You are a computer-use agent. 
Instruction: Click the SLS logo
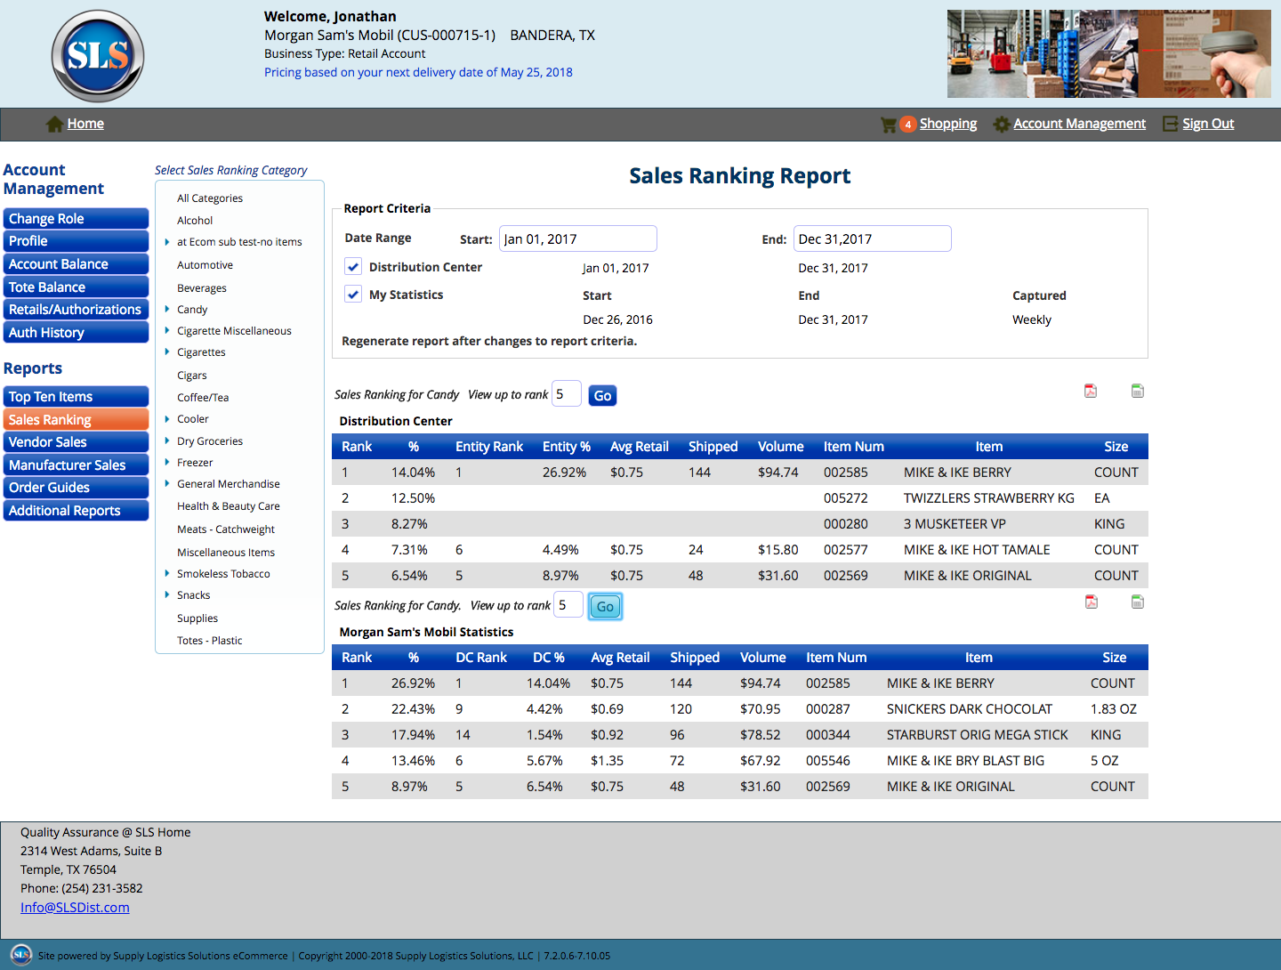98,56
